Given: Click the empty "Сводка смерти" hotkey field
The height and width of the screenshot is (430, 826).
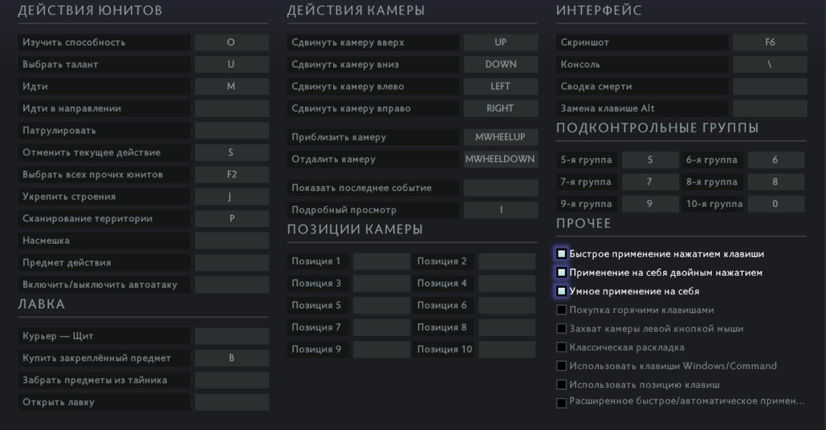Looking at the screenshot, I should (x=770, y=87).
